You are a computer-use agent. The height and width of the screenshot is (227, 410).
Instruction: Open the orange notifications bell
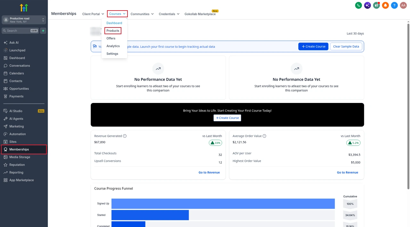pyautogui.click(x=385, y=5)
